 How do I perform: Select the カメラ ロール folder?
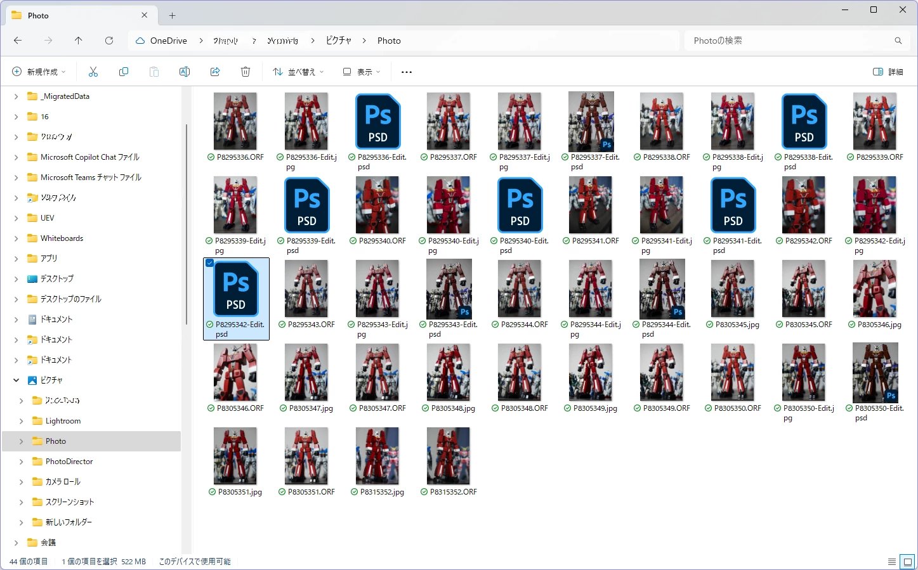click(63, 482)
